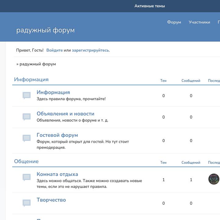This screenshot has height=220, width=220.
Task: Open the Информация forum title link
Action: (53, 92)
